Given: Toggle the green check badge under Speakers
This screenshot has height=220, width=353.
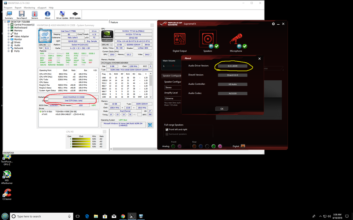Looking at the screenshot, I should 216,46.
